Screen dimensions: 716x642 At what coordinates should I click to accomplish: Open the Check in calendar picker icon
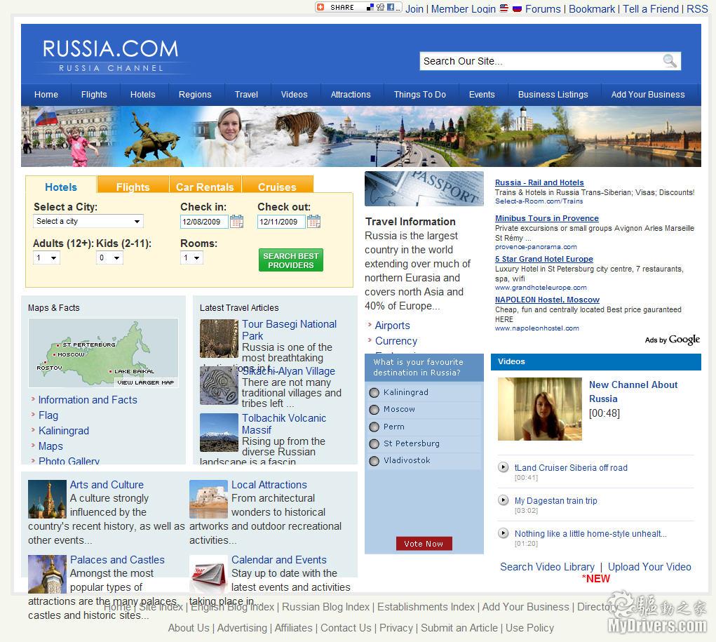(236, 222)
